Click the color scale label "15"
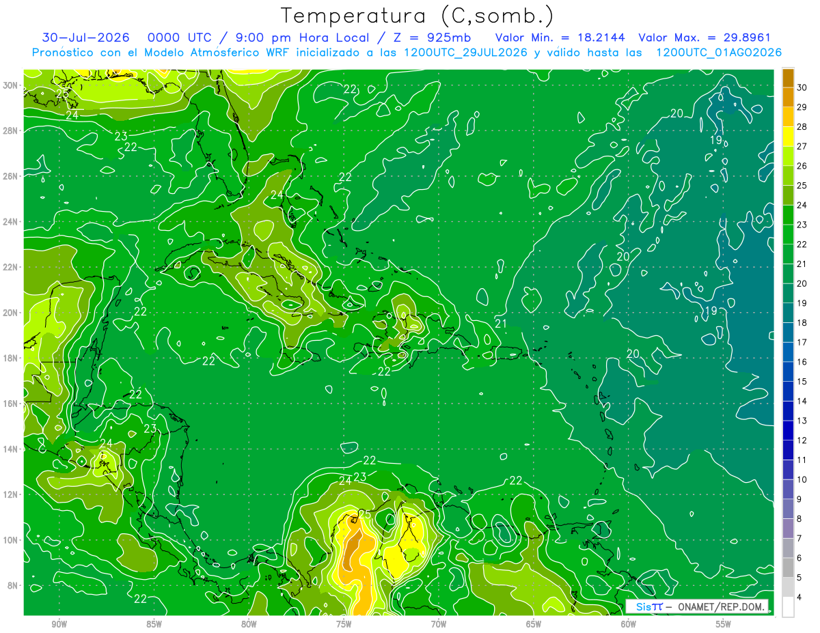This screenshot has height=633, width=820. click(x=803, y=382)
